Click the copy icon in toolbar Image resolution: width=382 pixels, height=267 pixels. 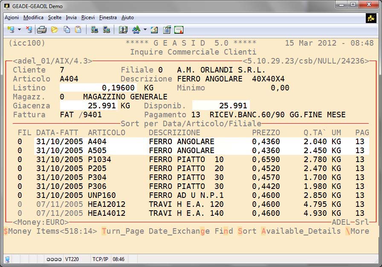coord(67,30)
